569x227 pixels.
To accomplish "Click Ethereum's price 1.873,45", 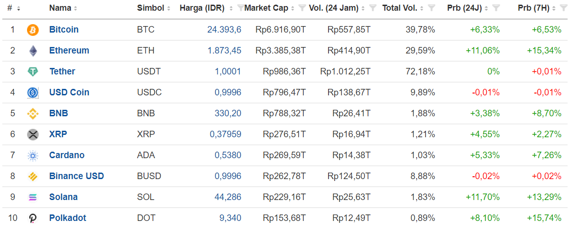I will (x=225, y=50).
